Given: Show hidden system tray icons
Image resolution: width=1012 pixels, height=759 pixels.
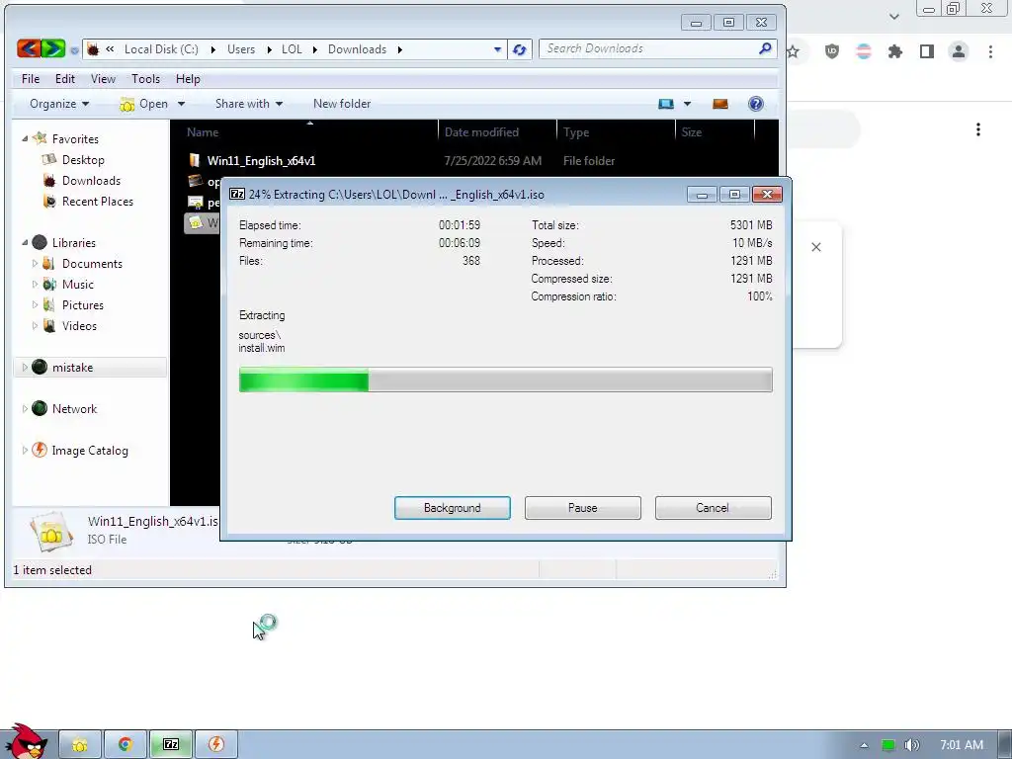Looking at the screenshot, I should (864, 745).
